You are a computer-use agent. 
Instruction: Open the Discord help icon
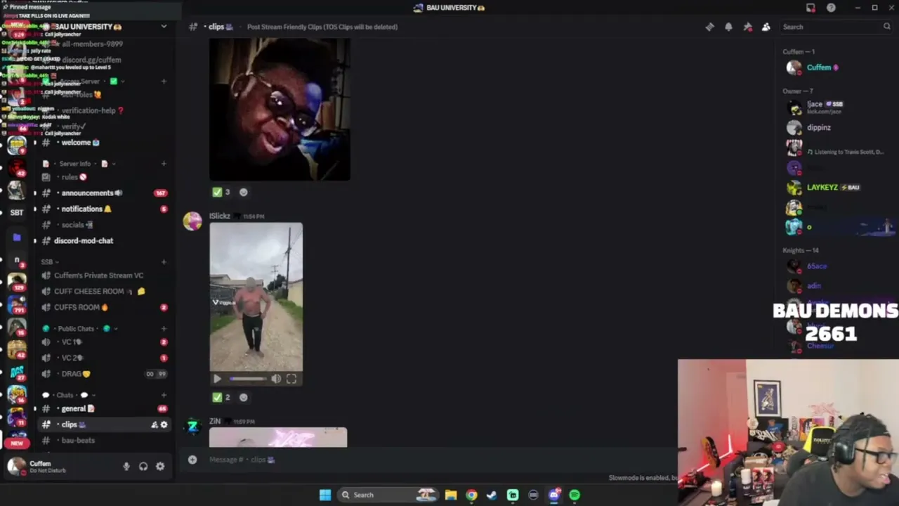click(x=831, y=8)
